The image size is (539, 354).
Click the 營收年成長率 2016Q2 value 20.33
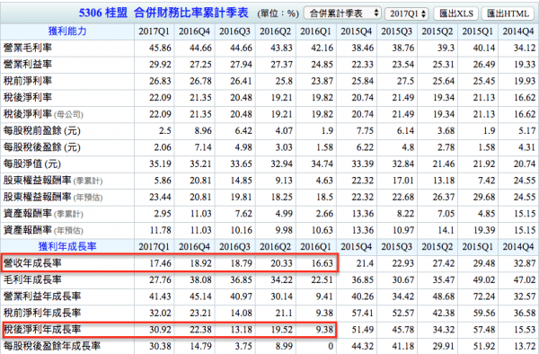tap(281, 263)
